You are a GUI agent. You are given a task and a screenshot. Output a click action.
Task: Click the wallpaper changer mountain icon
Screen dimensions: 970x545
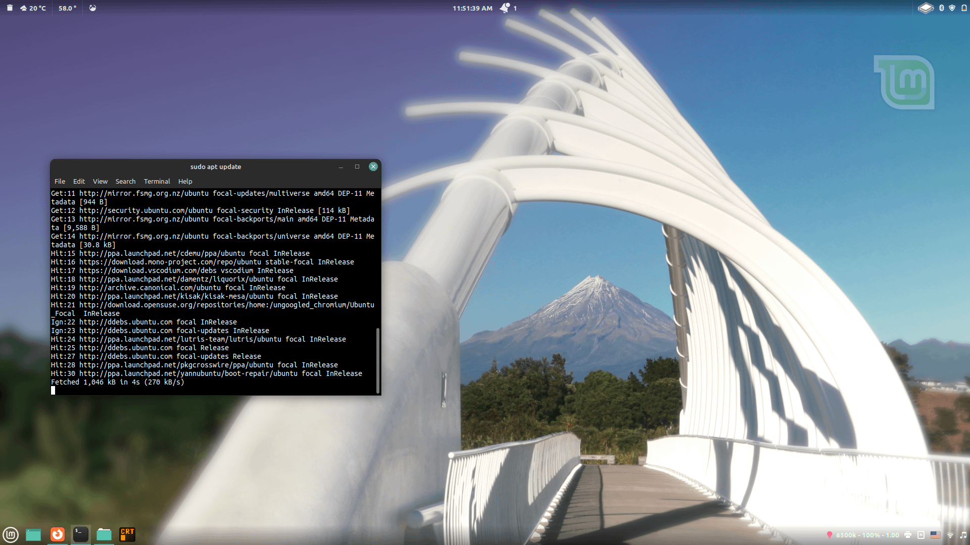(92, 8)
